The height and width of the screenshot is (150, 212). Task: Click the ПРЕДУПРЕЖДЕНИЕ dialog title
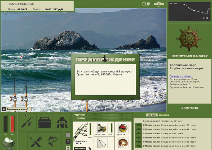[105, 60]
